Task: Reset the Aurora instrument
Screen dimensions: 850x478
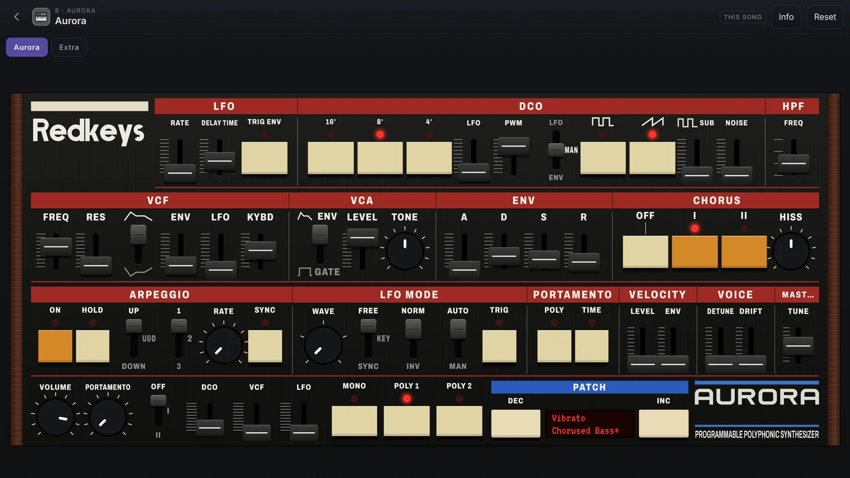Action: pyautogui.click(x=825, y=17)
